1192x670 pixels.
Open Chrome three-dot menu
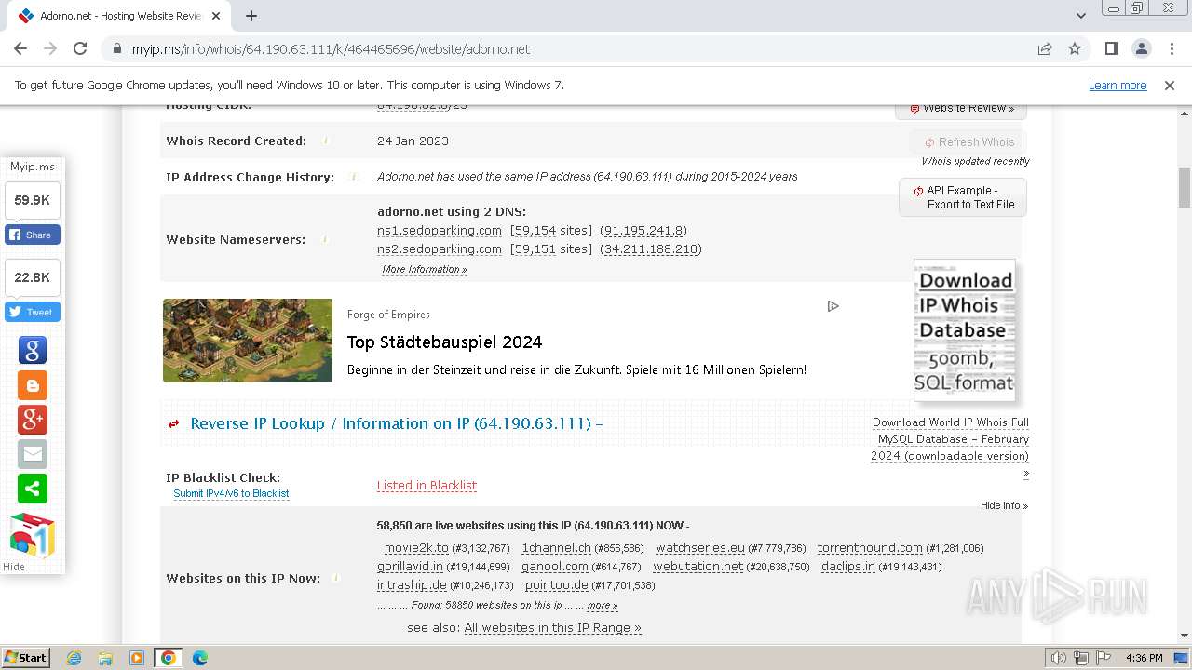point(1171,48)
